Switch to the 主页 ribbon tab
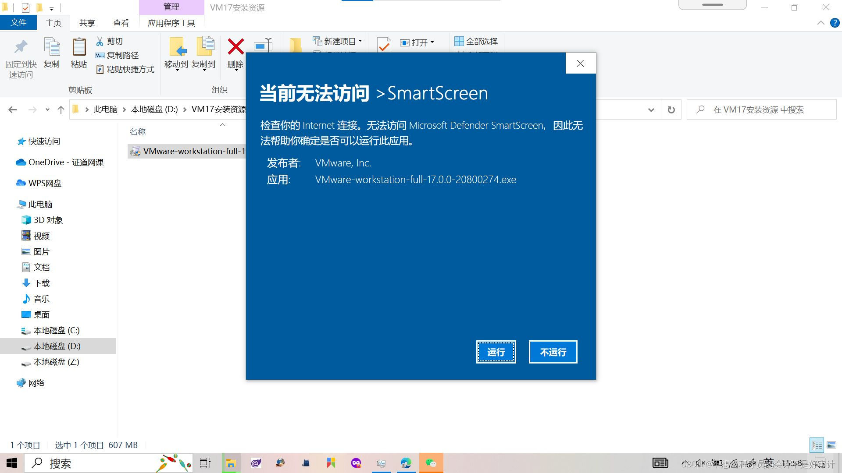Image resolution: width=842 pixels, height=473 pixels. (54, 23)
